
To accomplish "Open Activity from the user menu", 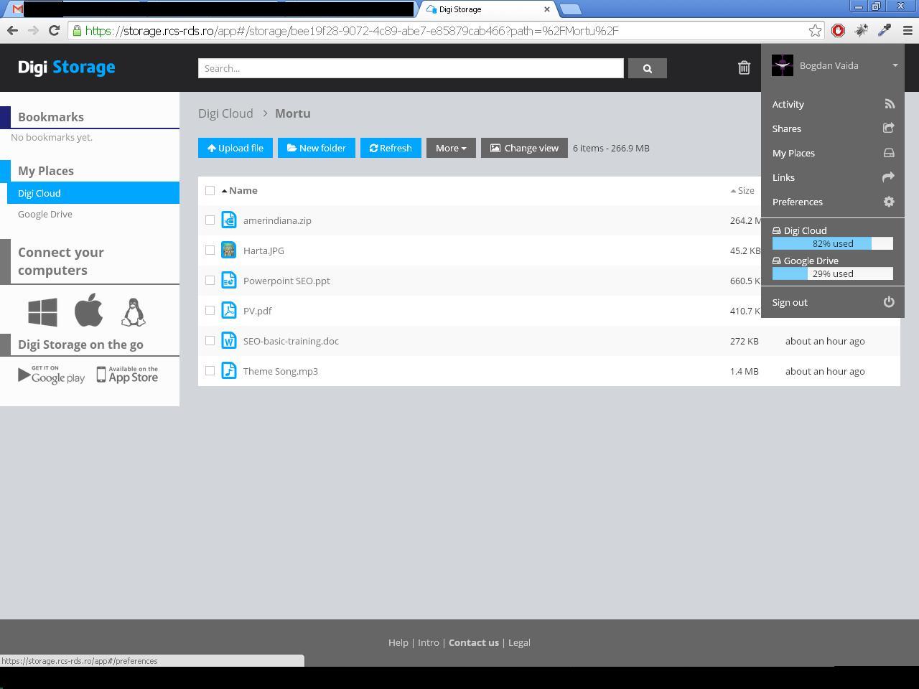I will coord(788,104).
